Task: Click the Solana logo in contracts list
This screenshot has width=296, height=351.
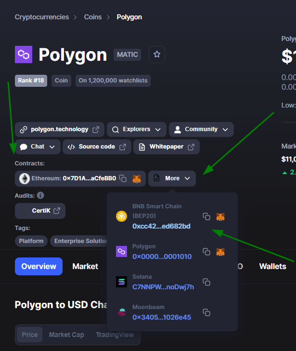Action: 121,282
